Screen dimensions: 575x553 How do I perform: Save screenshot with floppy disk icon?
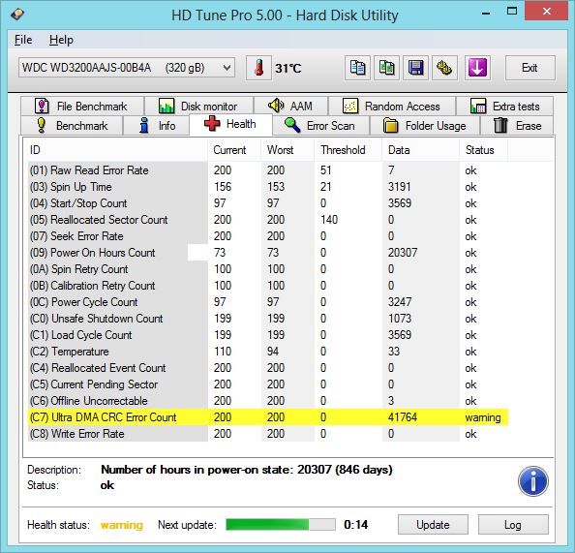click(415, 68)
